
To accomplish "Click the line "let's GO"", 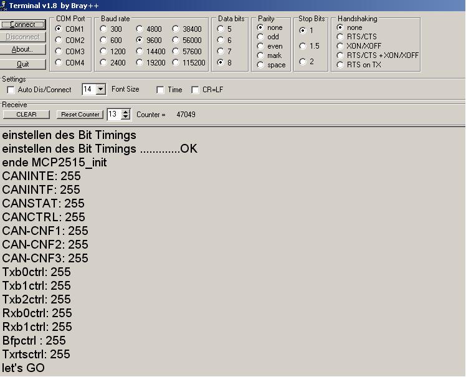I will point(23,368).
